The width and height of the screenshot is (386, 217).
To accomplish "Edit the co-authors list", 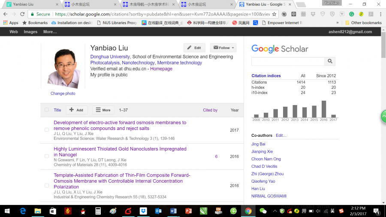I will [281, 136].
